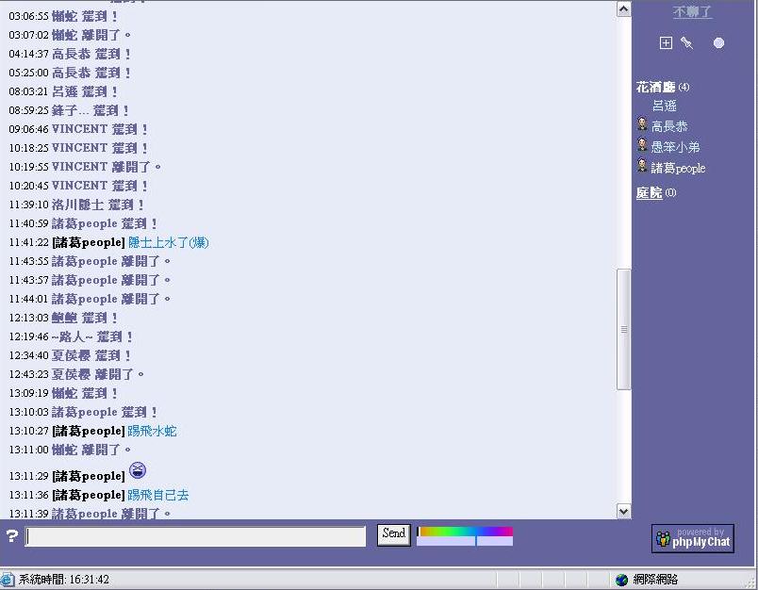The height and width of the screenshot is (590, 758).
Task: Click avatar icon beside 高長恭
Action: (x=642, y=125)
